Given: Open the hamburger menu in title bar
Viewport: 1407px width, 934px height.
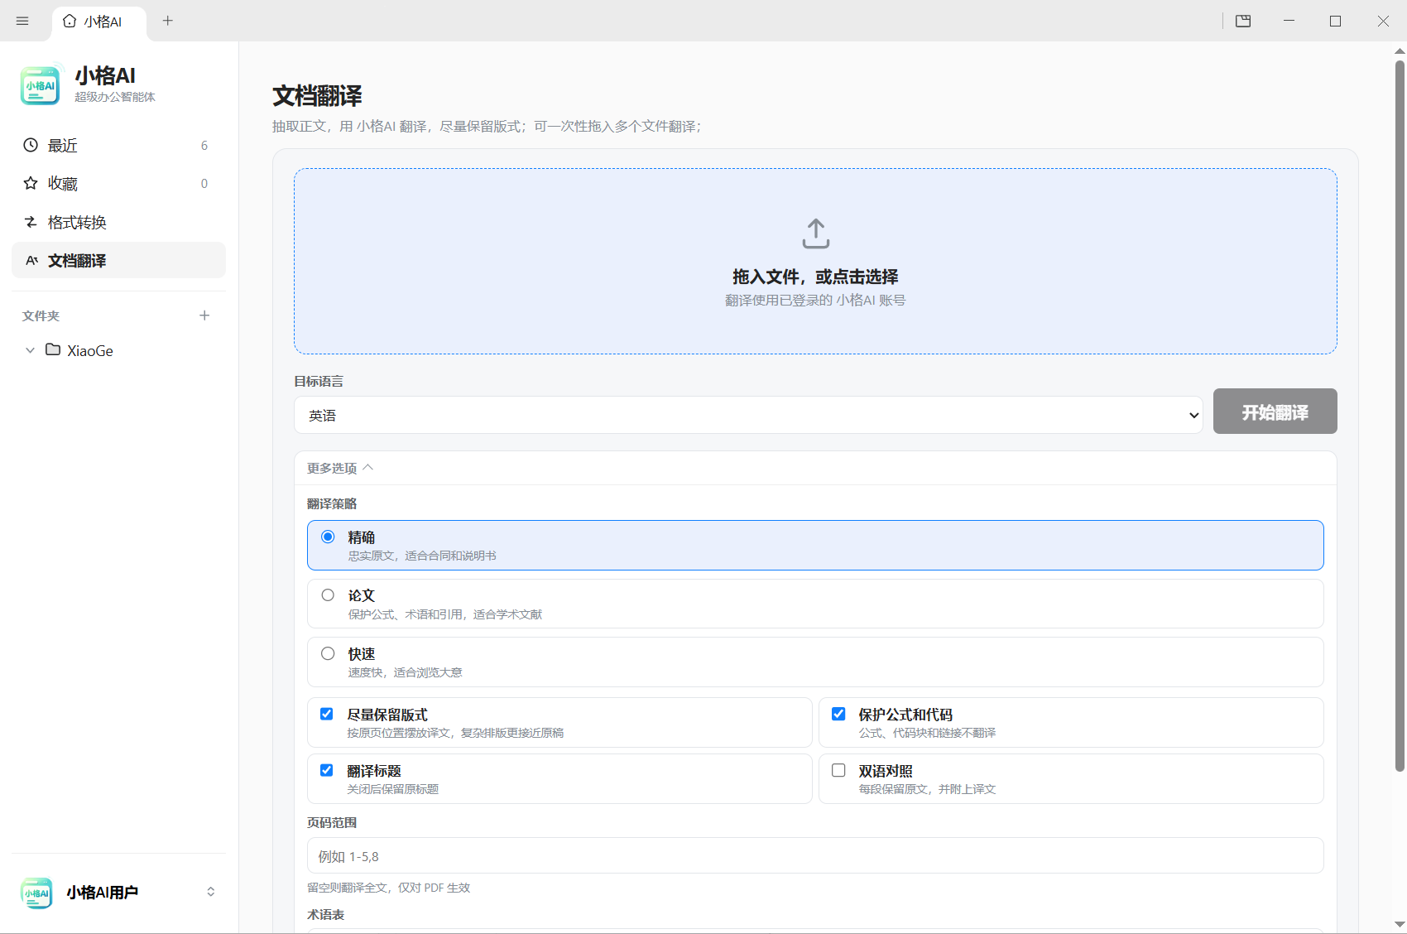Looking at the screenshot, I should [22, 21].
